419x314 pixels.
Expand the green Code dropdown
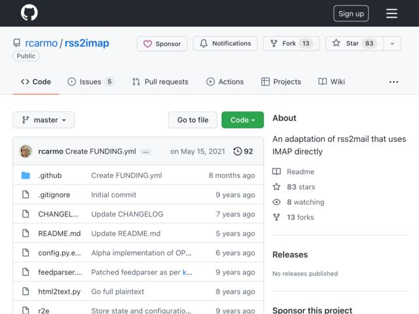[243, 120]
